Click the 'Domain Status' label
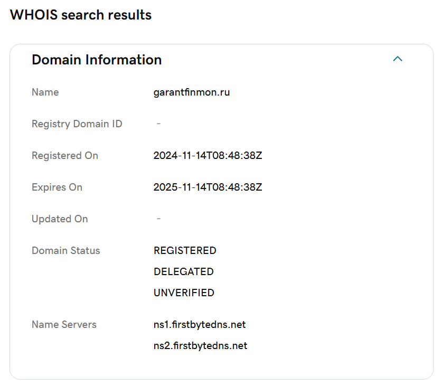 [x=66, y=251]
